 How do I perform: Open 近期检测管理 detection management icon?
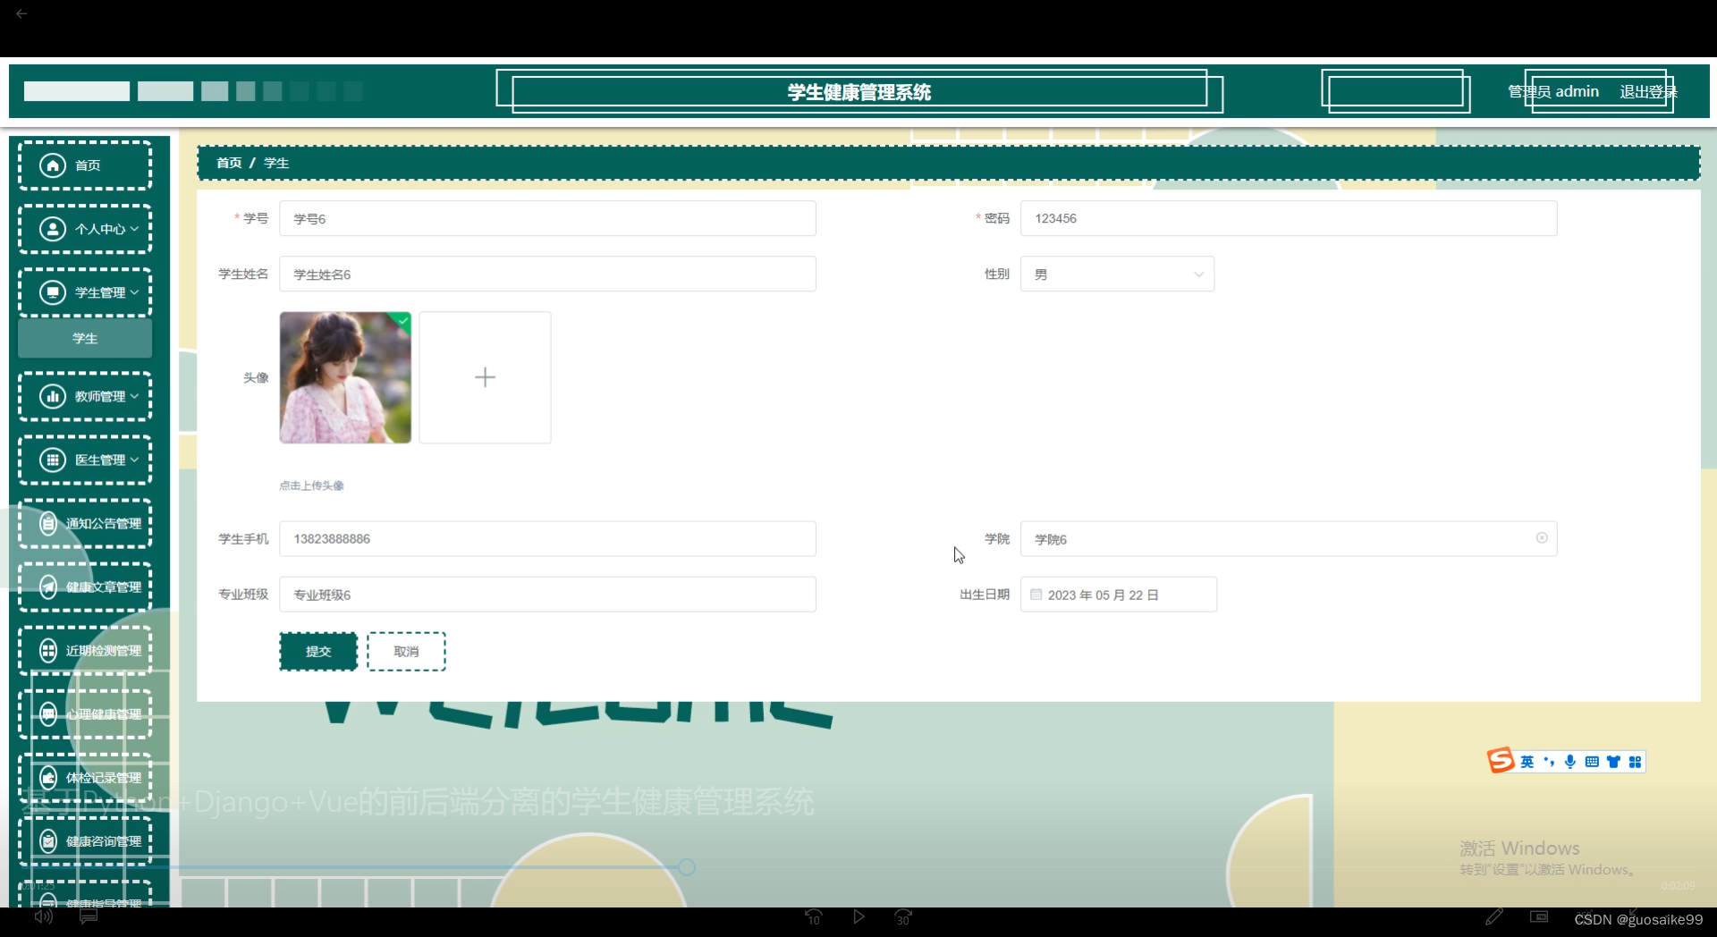tap(47, 650)
